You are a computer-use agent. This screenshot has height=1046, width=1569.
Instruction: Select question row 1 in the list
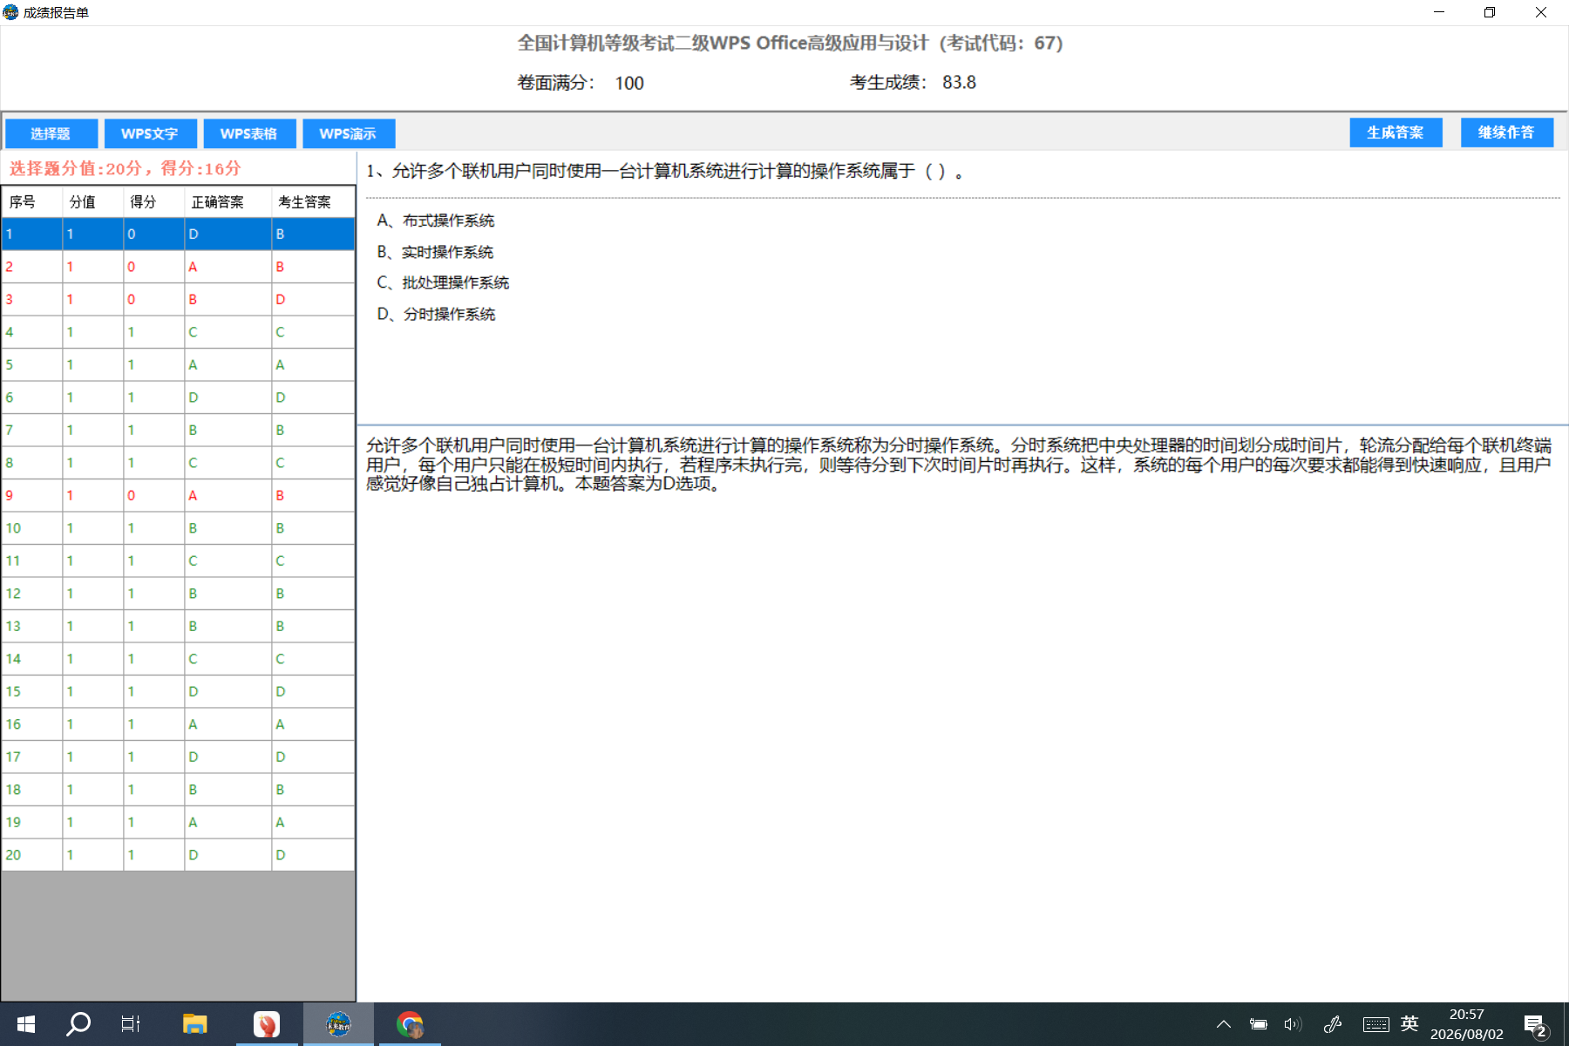178,234
